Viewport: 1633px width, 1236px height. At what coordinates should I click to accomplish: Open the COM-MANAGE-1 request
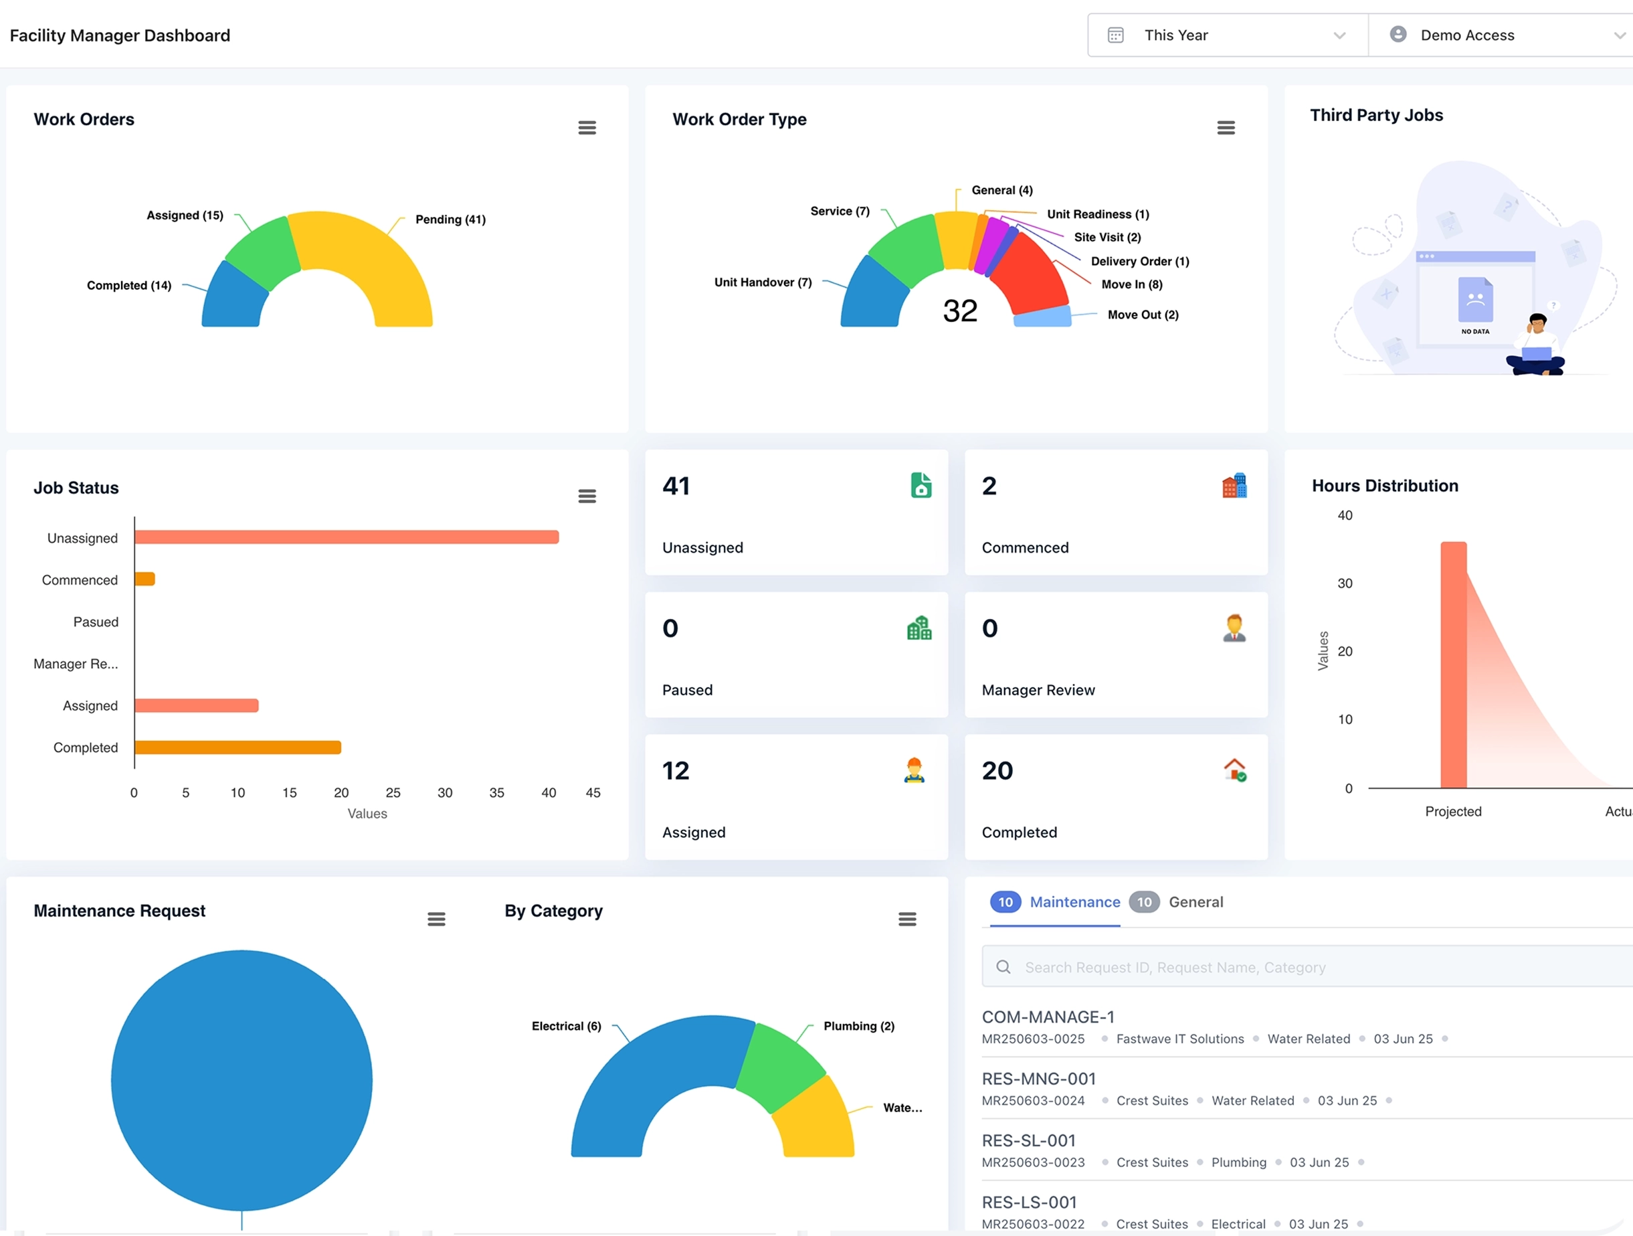pos(1048,1017)
